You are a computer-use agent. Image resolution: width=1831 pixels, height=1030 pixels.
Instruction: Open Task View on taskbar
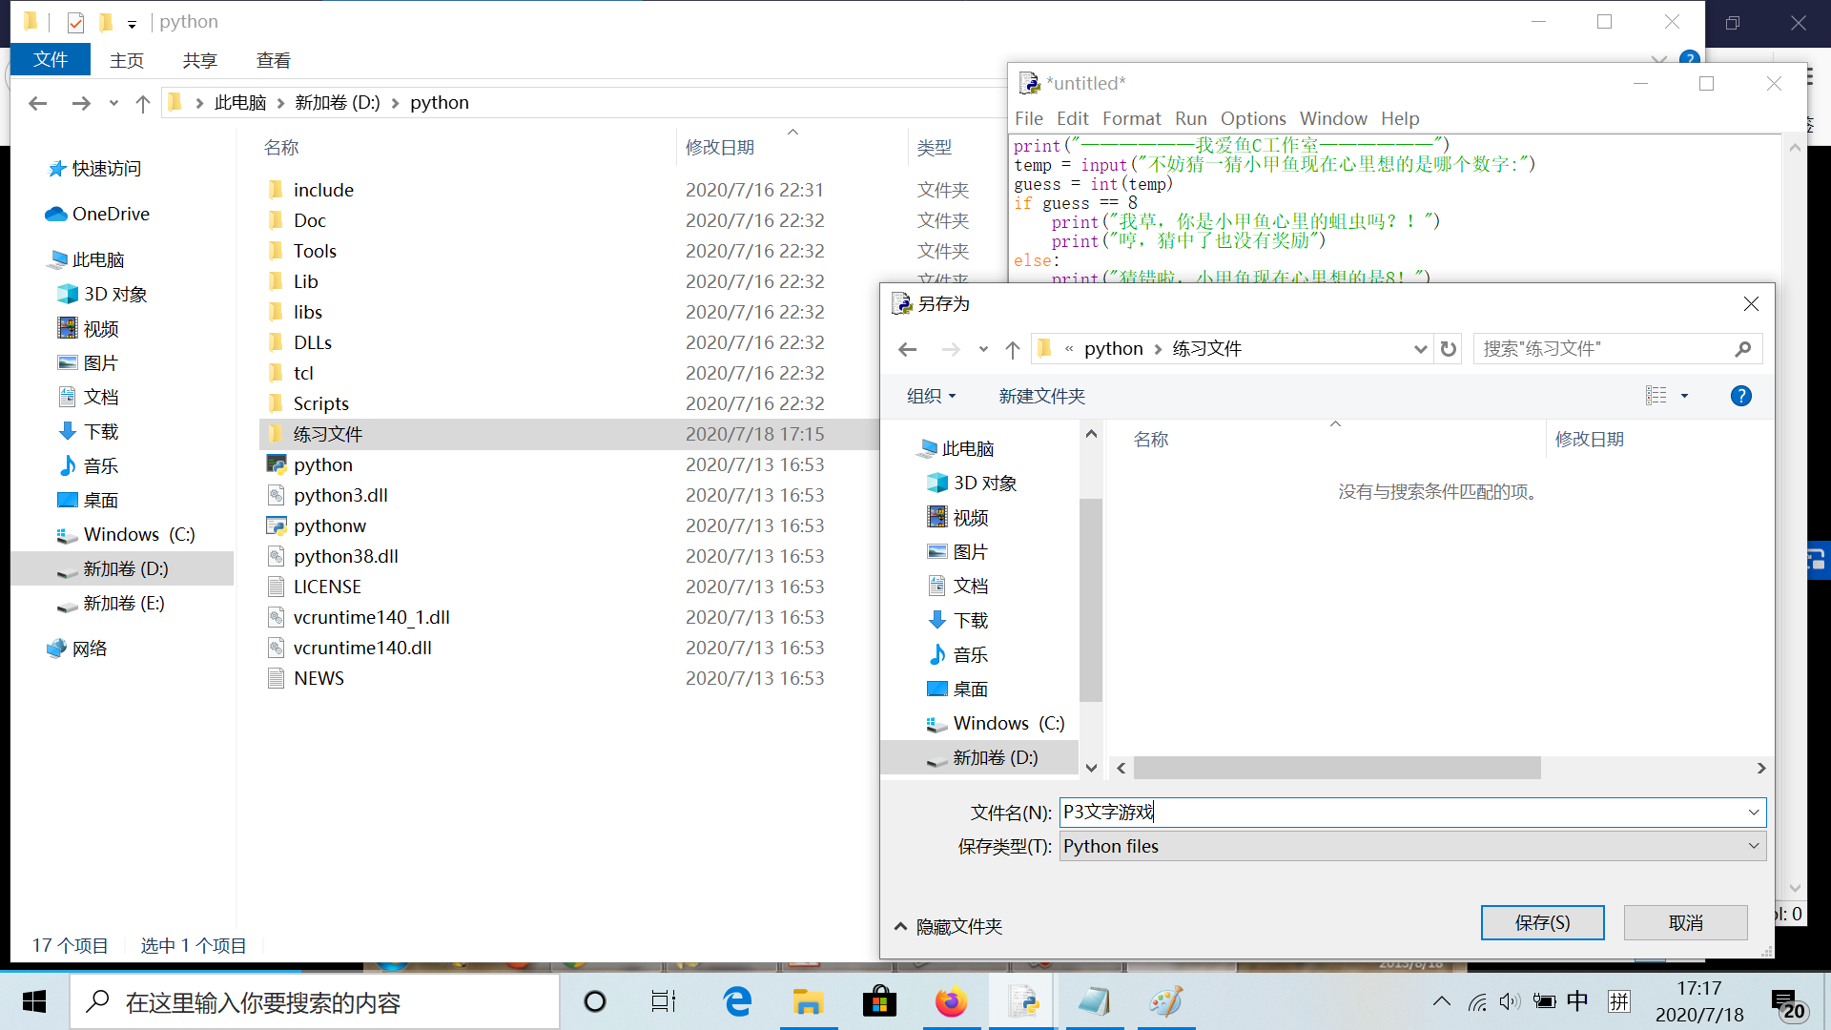pos(664,1001)
